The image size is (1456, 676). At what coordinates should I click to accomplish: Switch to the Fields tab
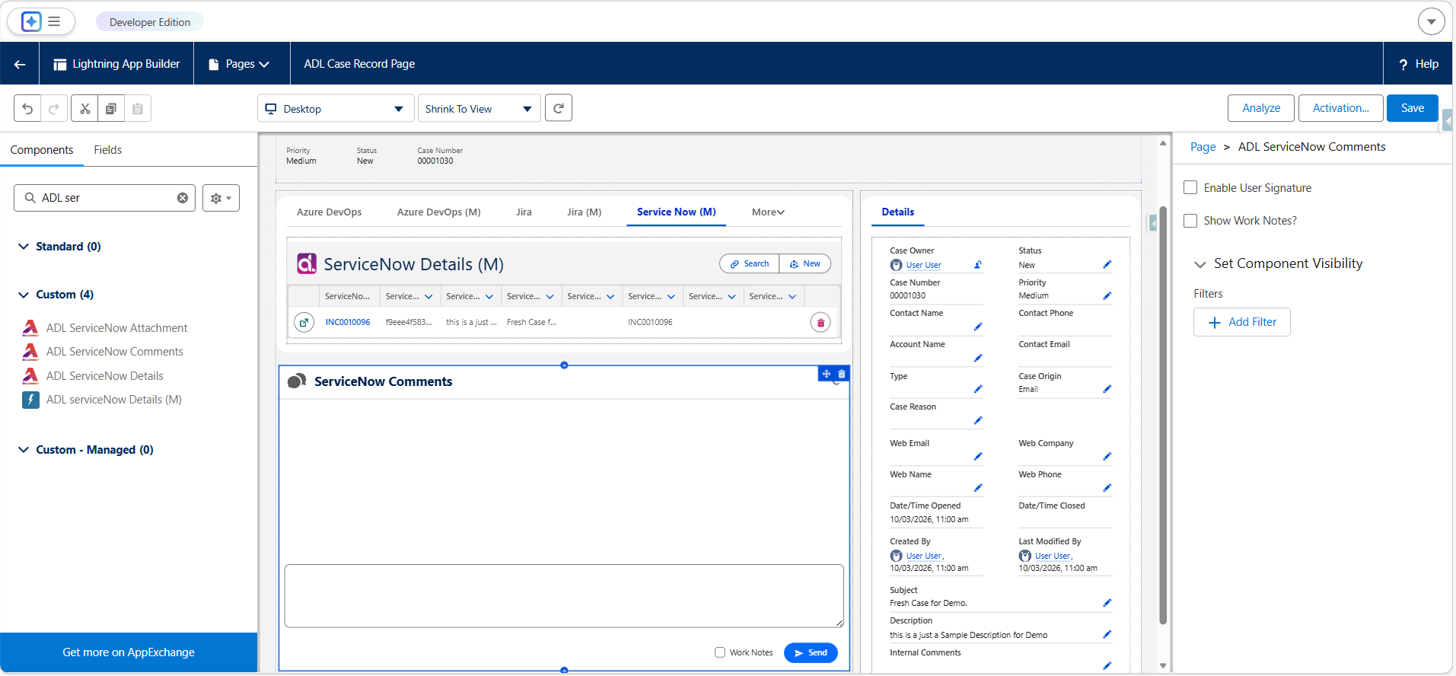(x=108, y=150)
